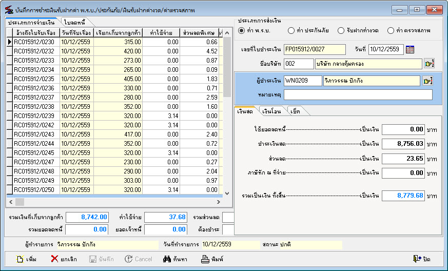Click ภาษีหัก ณ ที่จ่าย amount field

click(403, 173)
